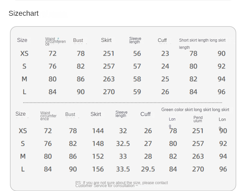This screenshot has width=246, height=191.
Task: Click the Sizechart heading
Action: [x=24, y=13]
